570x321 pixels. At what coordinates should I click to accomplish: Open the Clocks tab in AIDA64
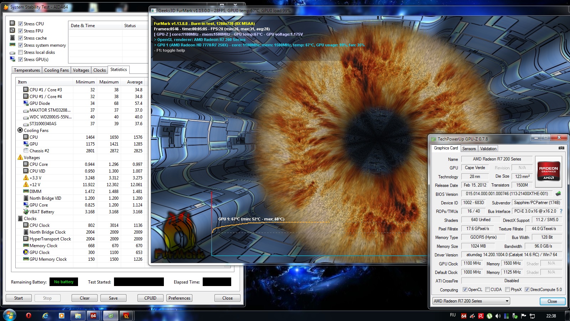tap(100, 70)
